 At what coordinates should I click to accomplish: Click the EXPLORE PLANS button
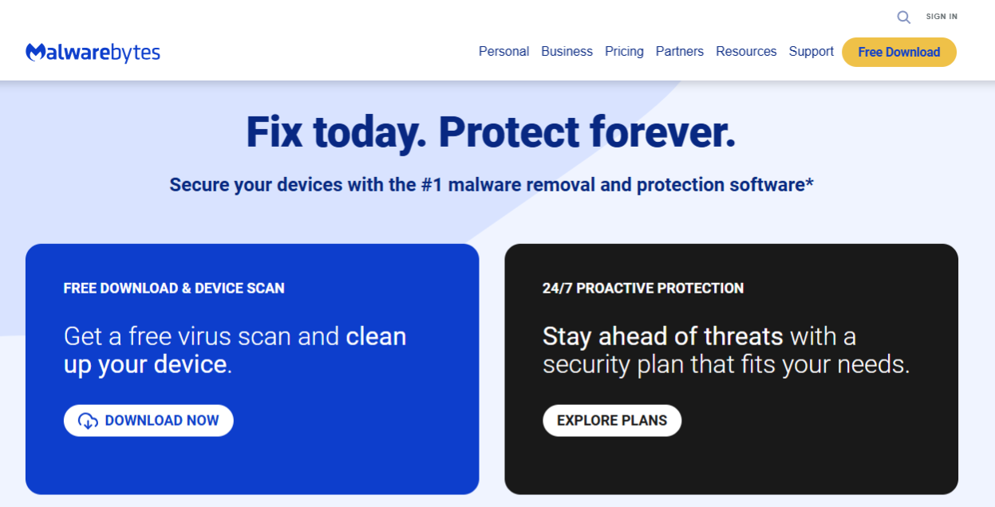pyautogui.click(x=612, y=421)
